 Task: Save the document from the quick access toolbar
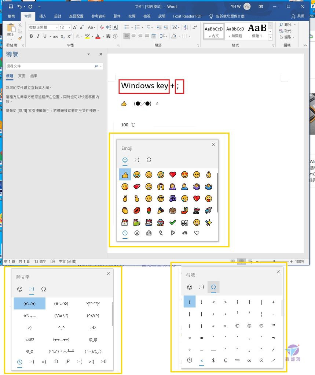[x=11, y=7]
